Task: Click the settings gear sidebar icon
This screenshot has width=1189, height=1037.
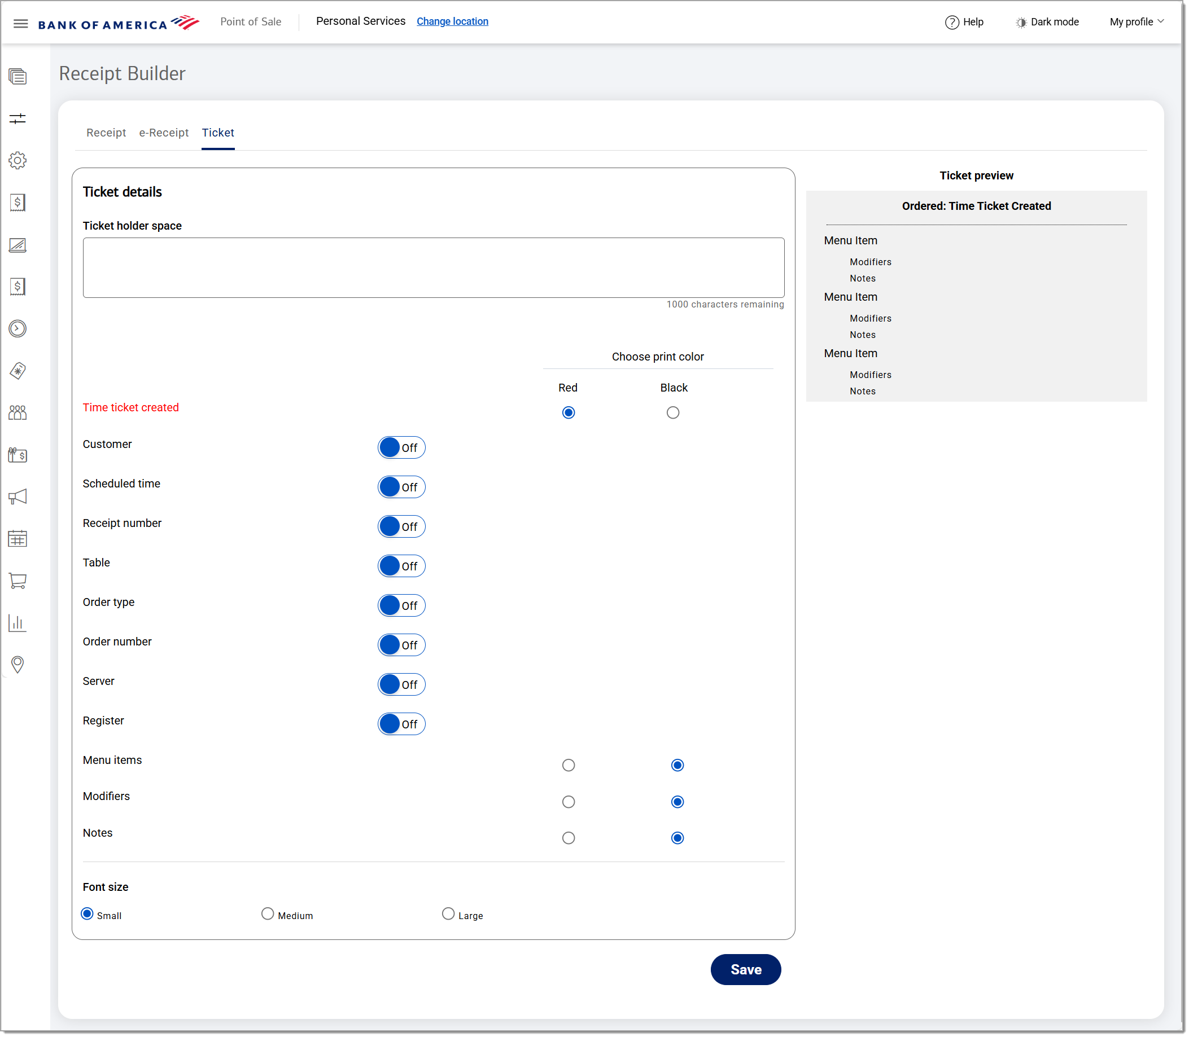Action: 18,161
